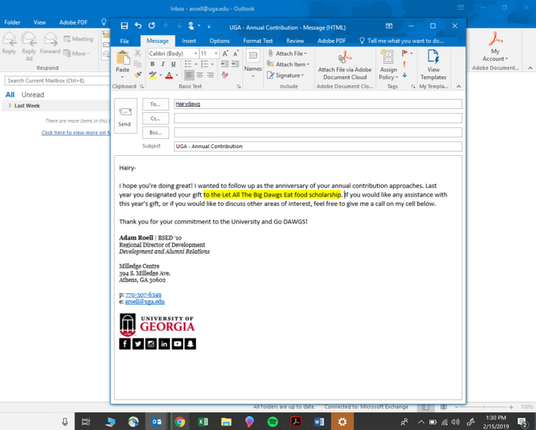Align text to the right
536x430 pixels.
(210, 74)
